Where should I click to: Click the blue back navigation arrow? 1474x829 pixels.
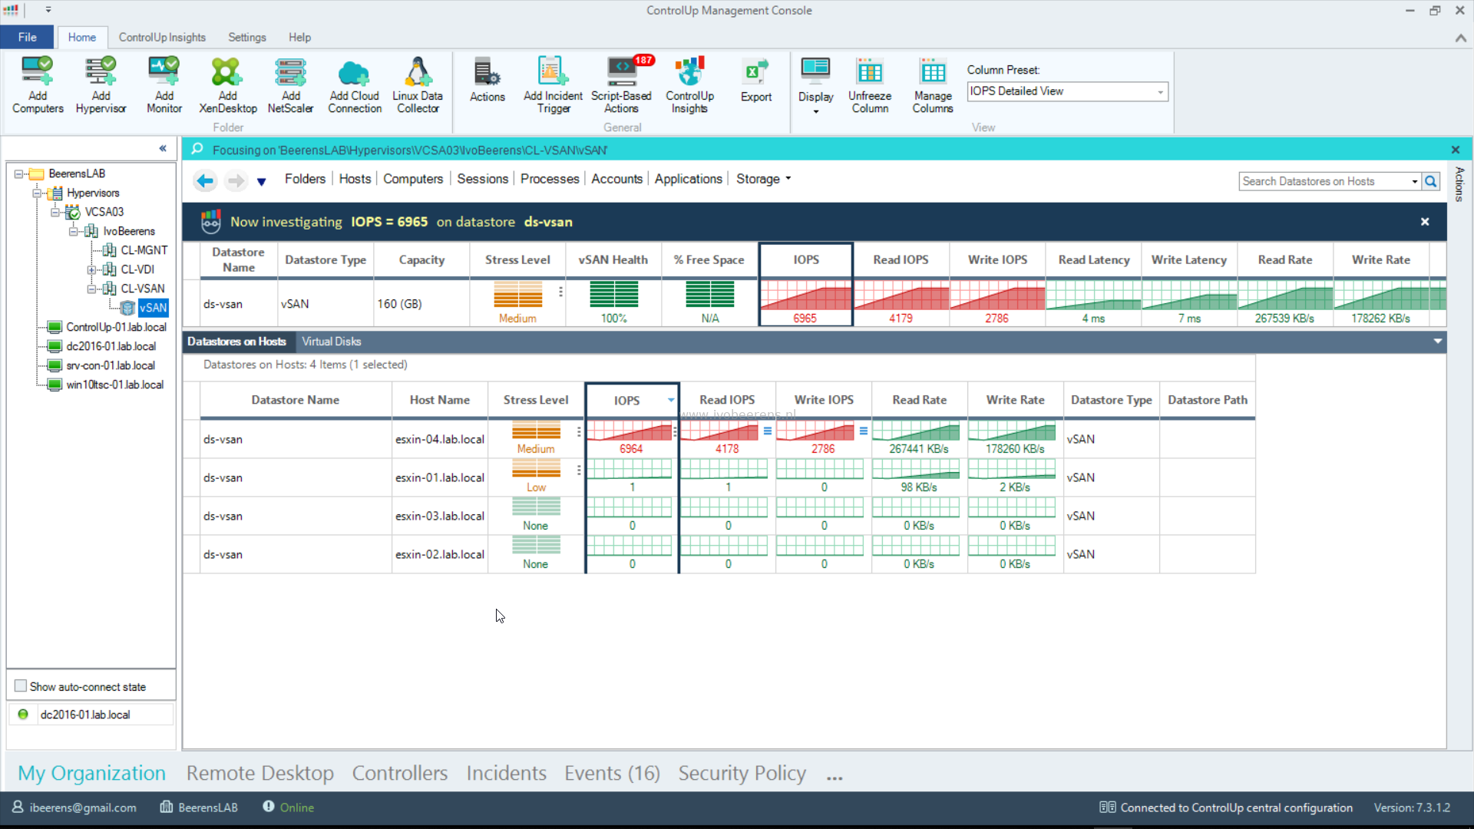[205, 180]
